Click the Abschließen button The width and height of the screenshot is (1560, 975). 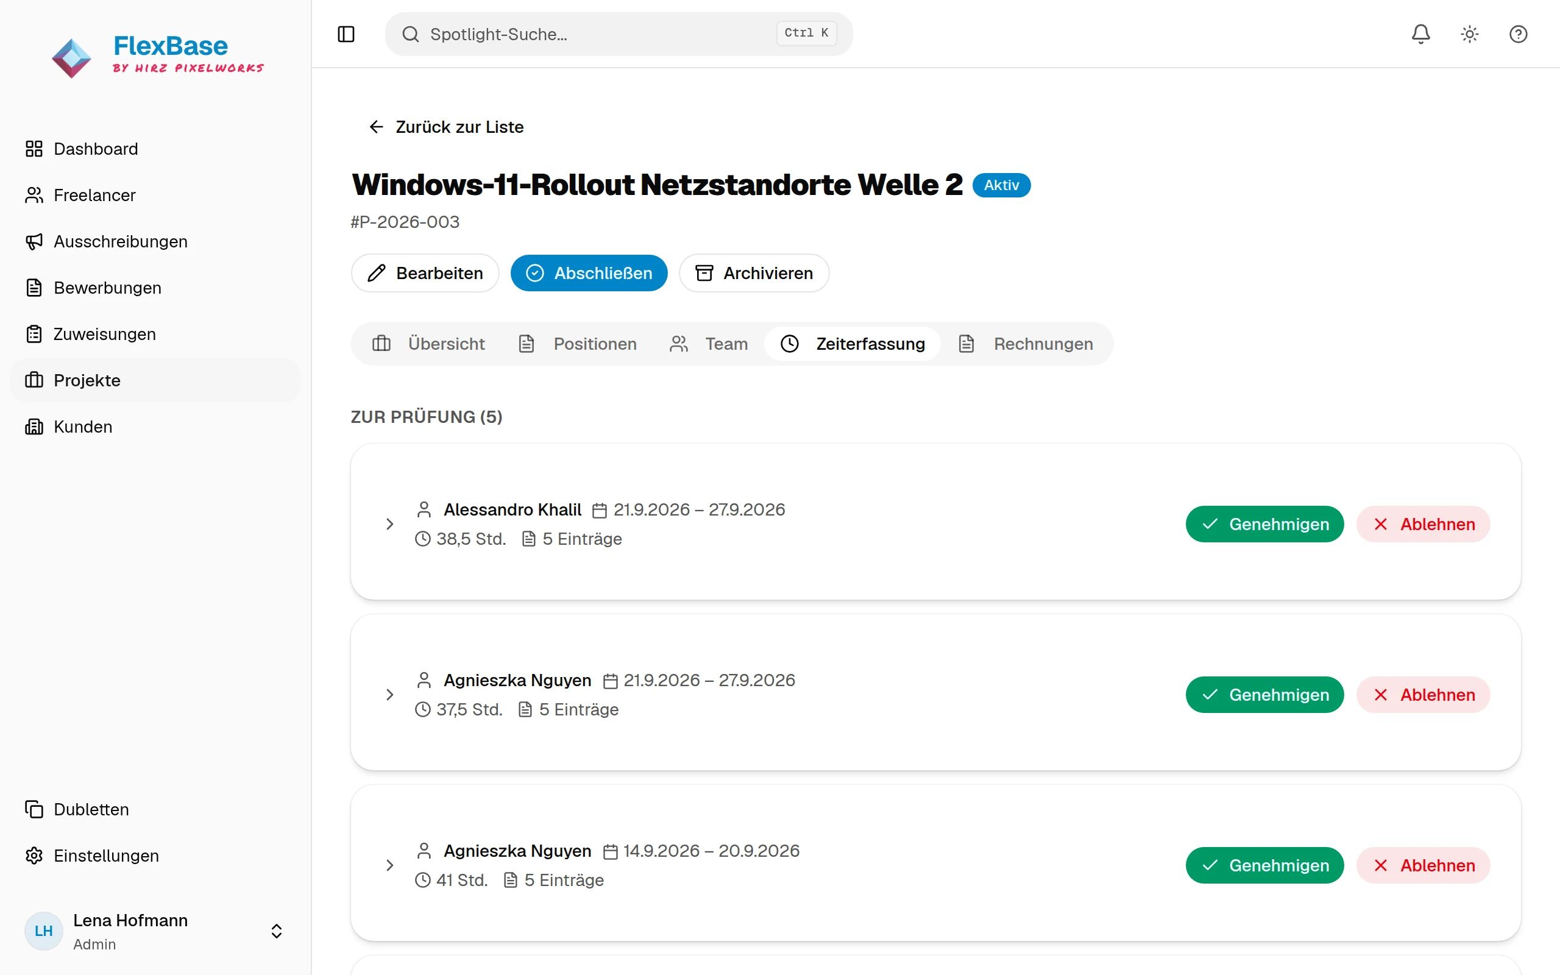(x=589, y=274)
